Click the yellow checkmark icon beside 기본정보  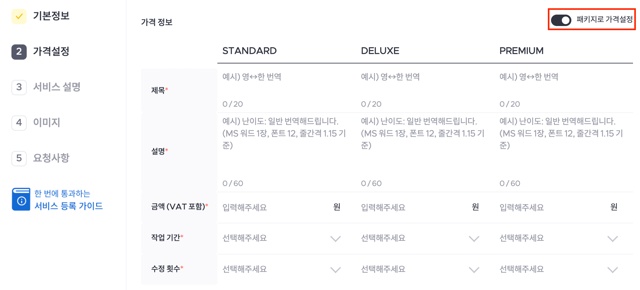pos(19,16)
